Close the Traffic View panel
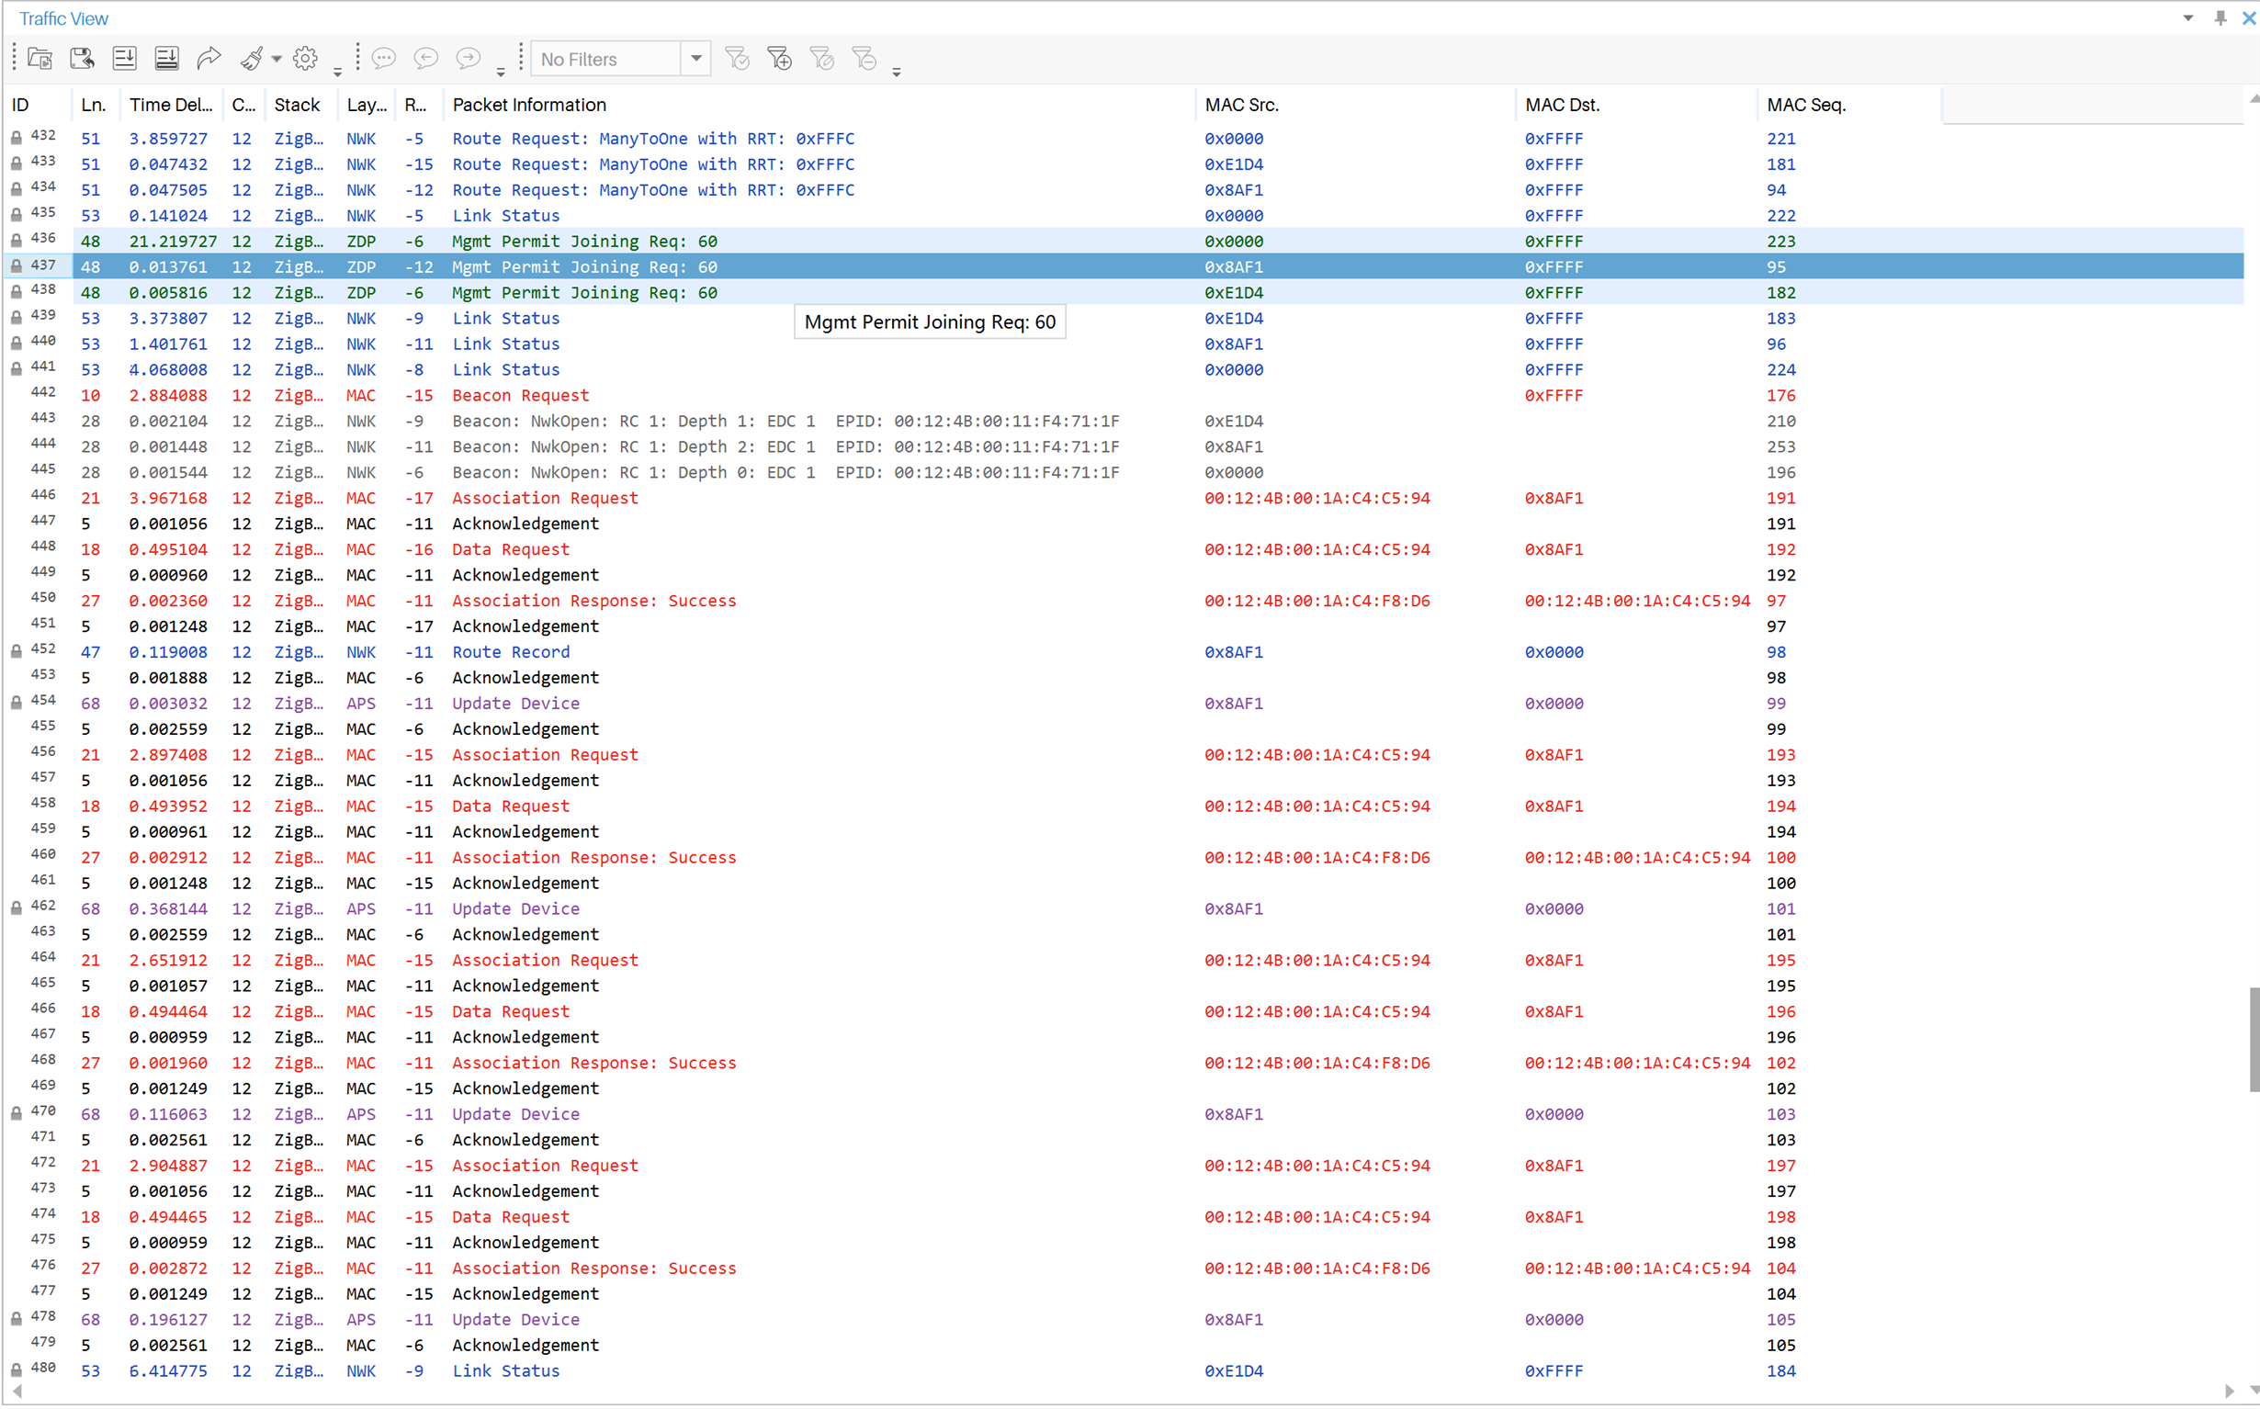Viewport: 2260px width, 1409px height. point(2249,17)
